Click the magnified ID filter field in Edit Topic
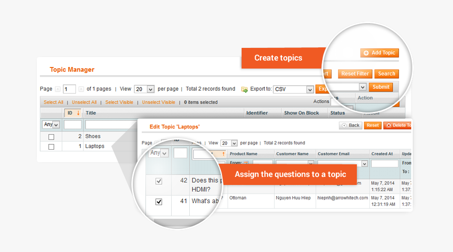Viewport: 453px width, 252px height. [180, 153]
